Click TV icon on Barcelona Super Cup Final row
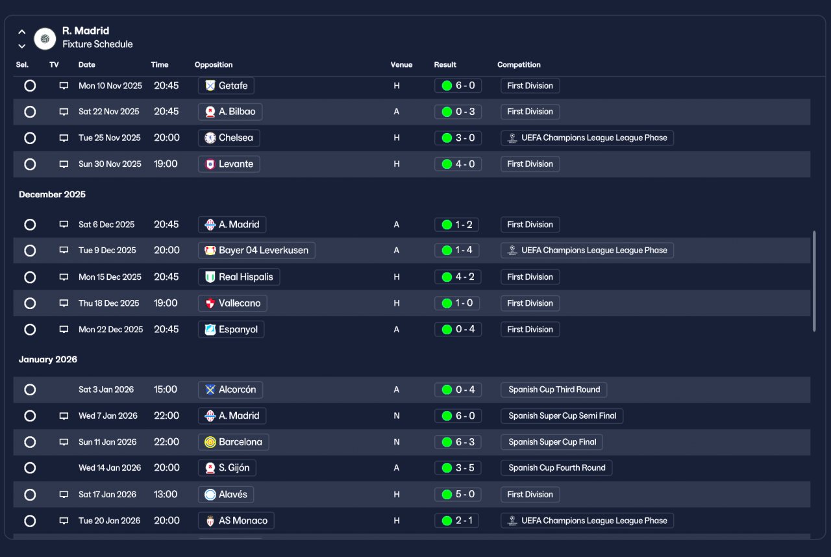Screen dimensions: 831x557 pos(64,442)
